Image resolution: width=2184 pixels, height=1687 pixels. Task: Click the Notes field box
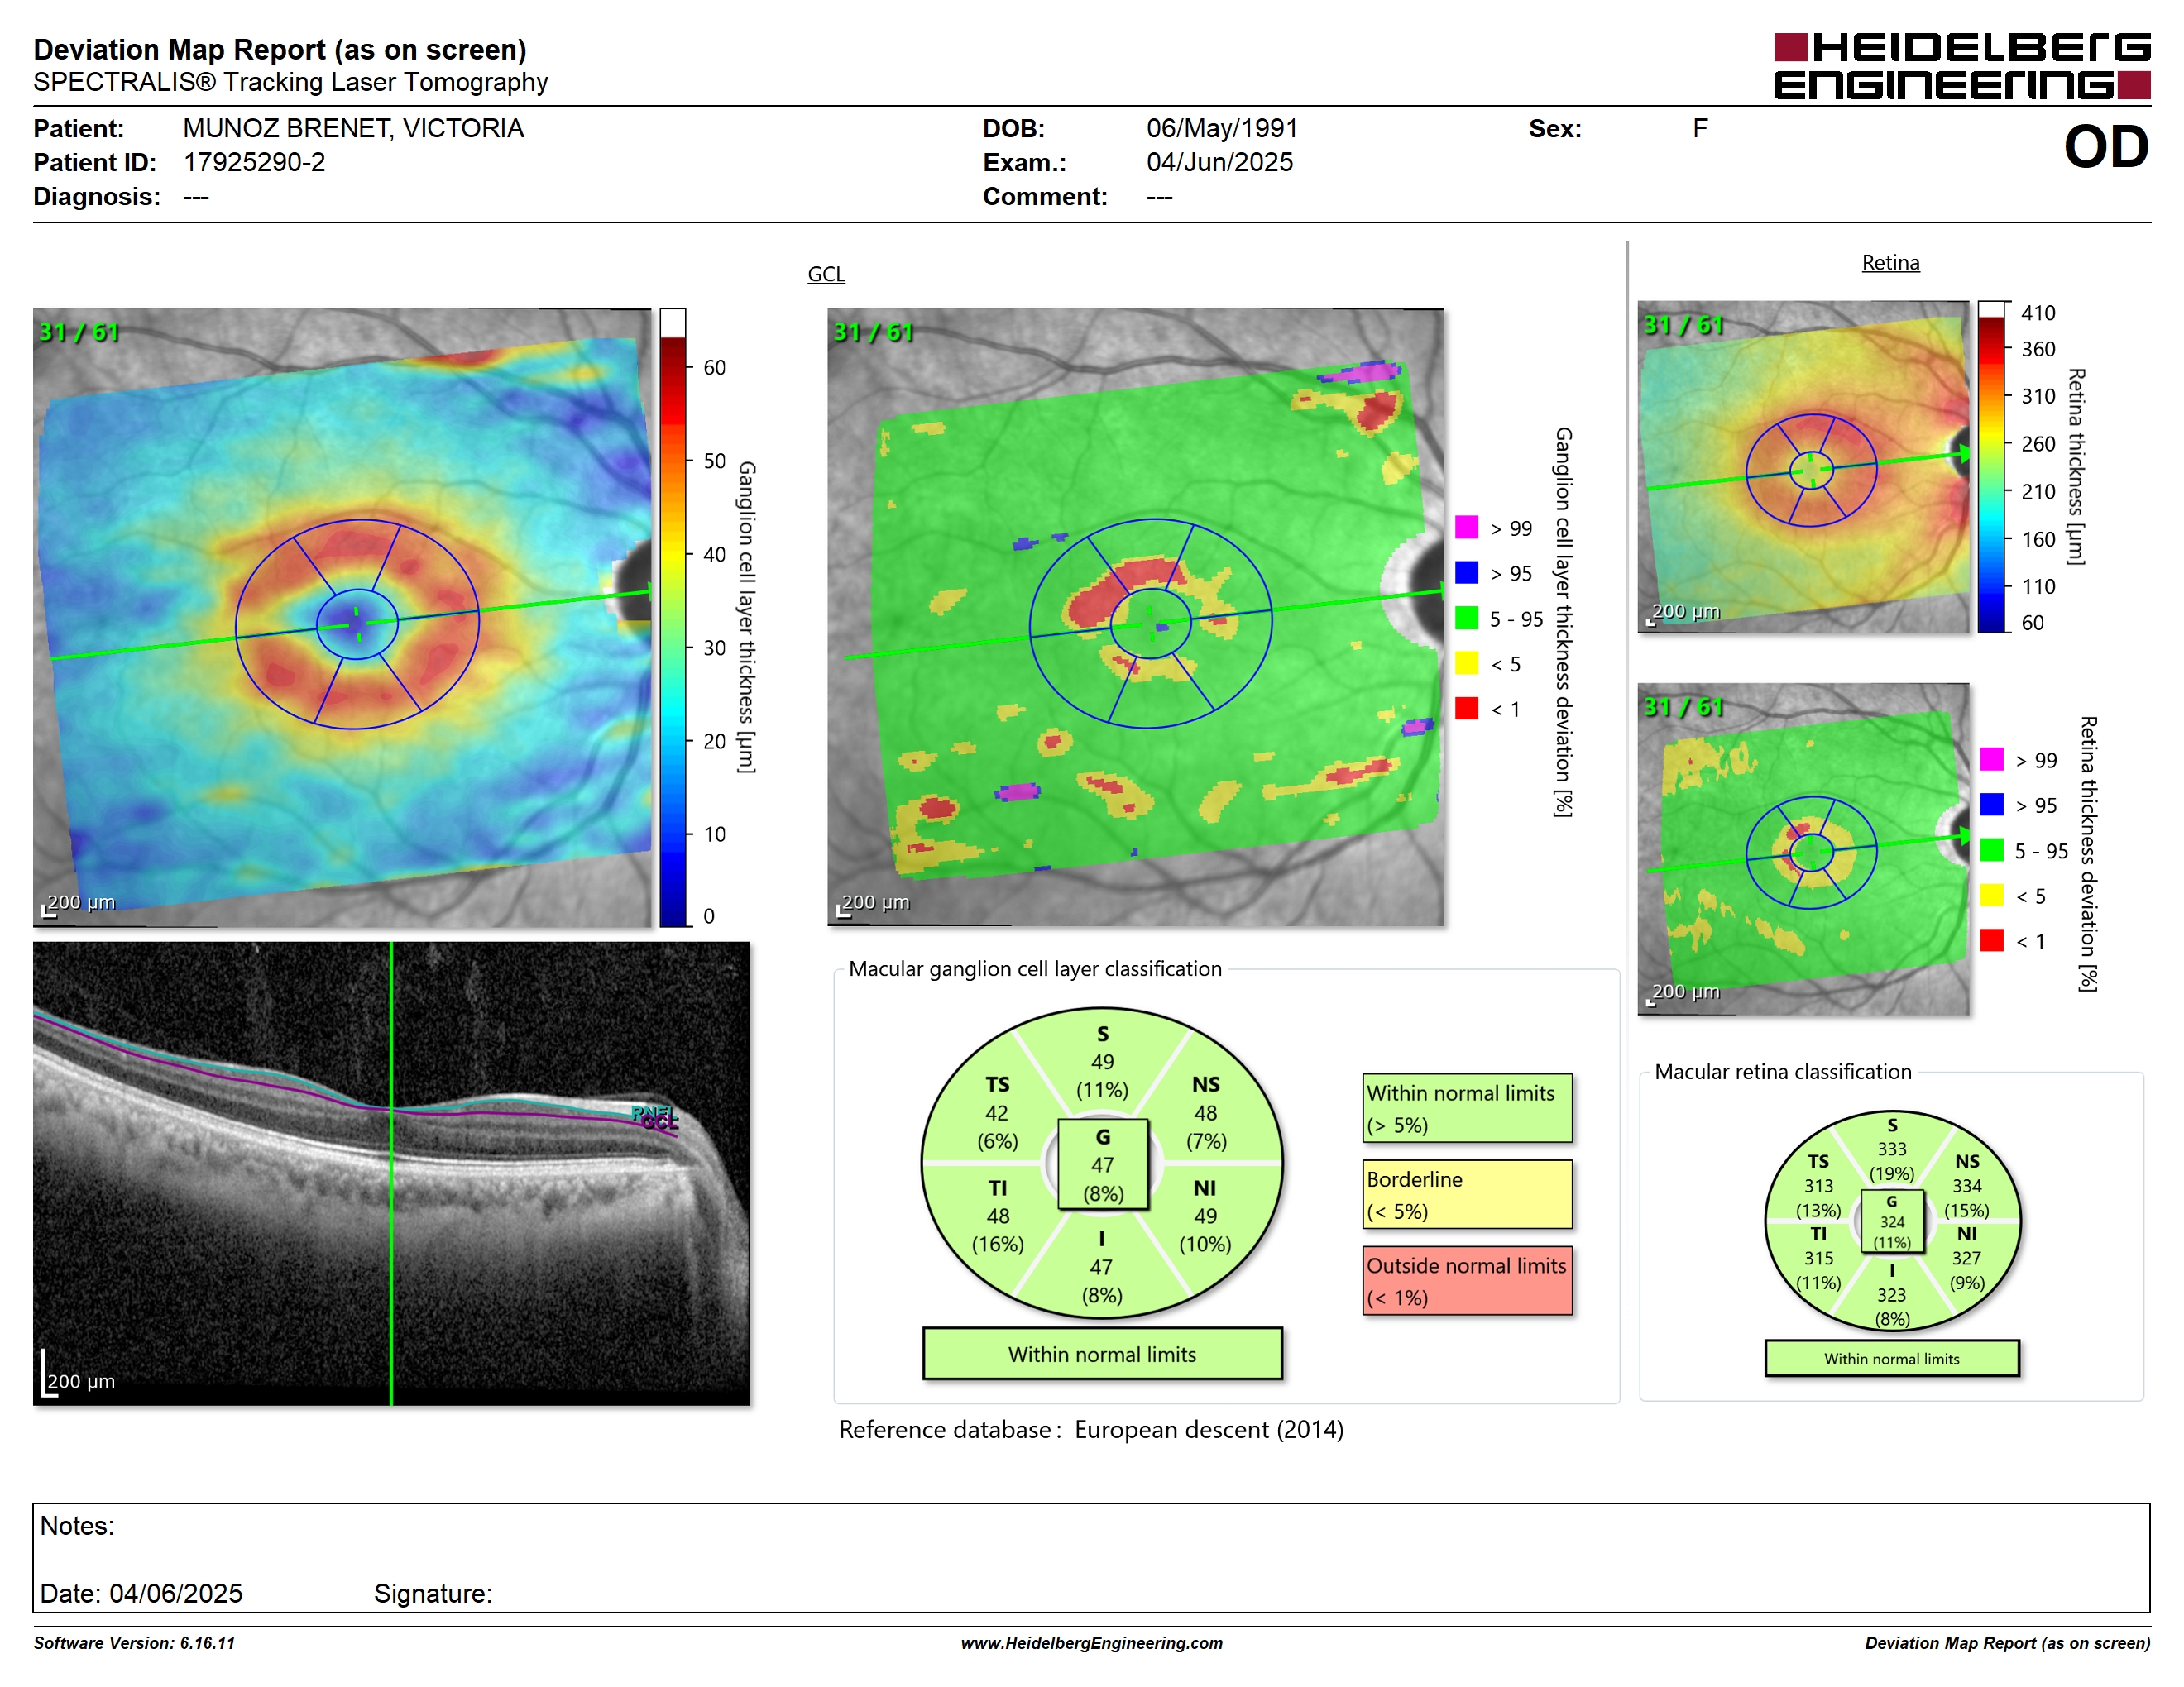tap(1091, 1557)
